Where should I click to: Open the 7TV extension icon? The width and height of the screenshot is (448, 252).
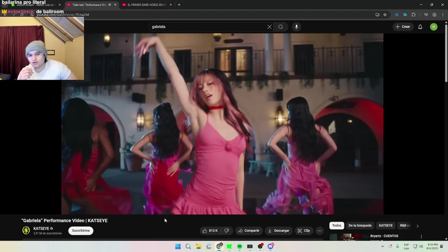405,15
